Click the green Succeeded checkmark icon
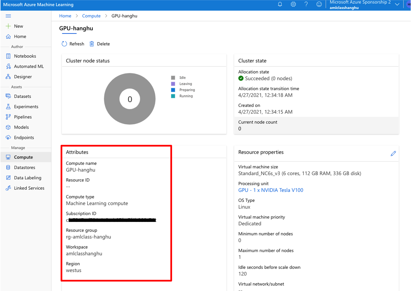 pos(241,78)
